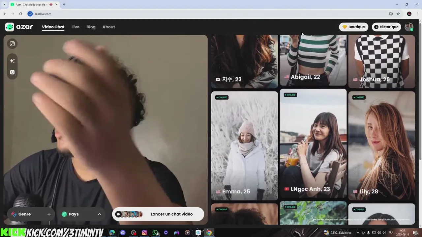This screenshot has width=422, height=237.
Task: Close the Azar browser tab
Action: (56, 4)
